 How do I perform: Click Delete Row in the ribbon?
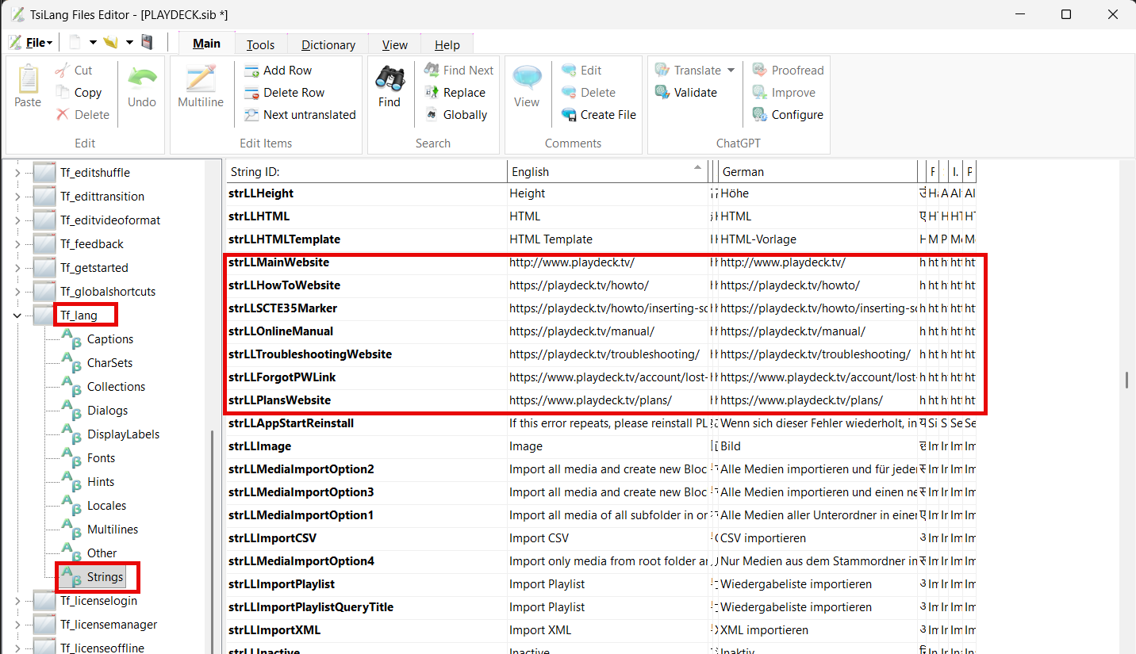(293, 93)
